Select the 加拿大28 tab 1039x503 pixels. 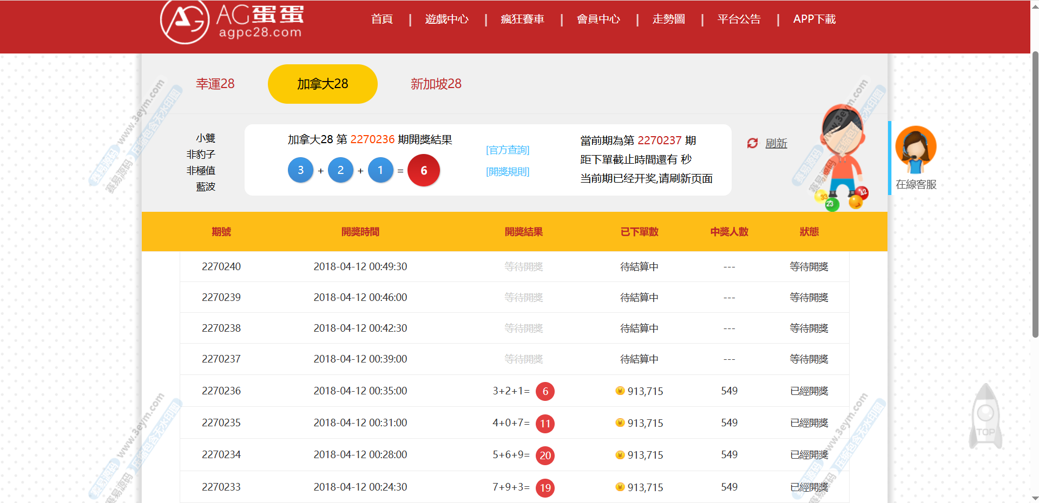[323, 84]
